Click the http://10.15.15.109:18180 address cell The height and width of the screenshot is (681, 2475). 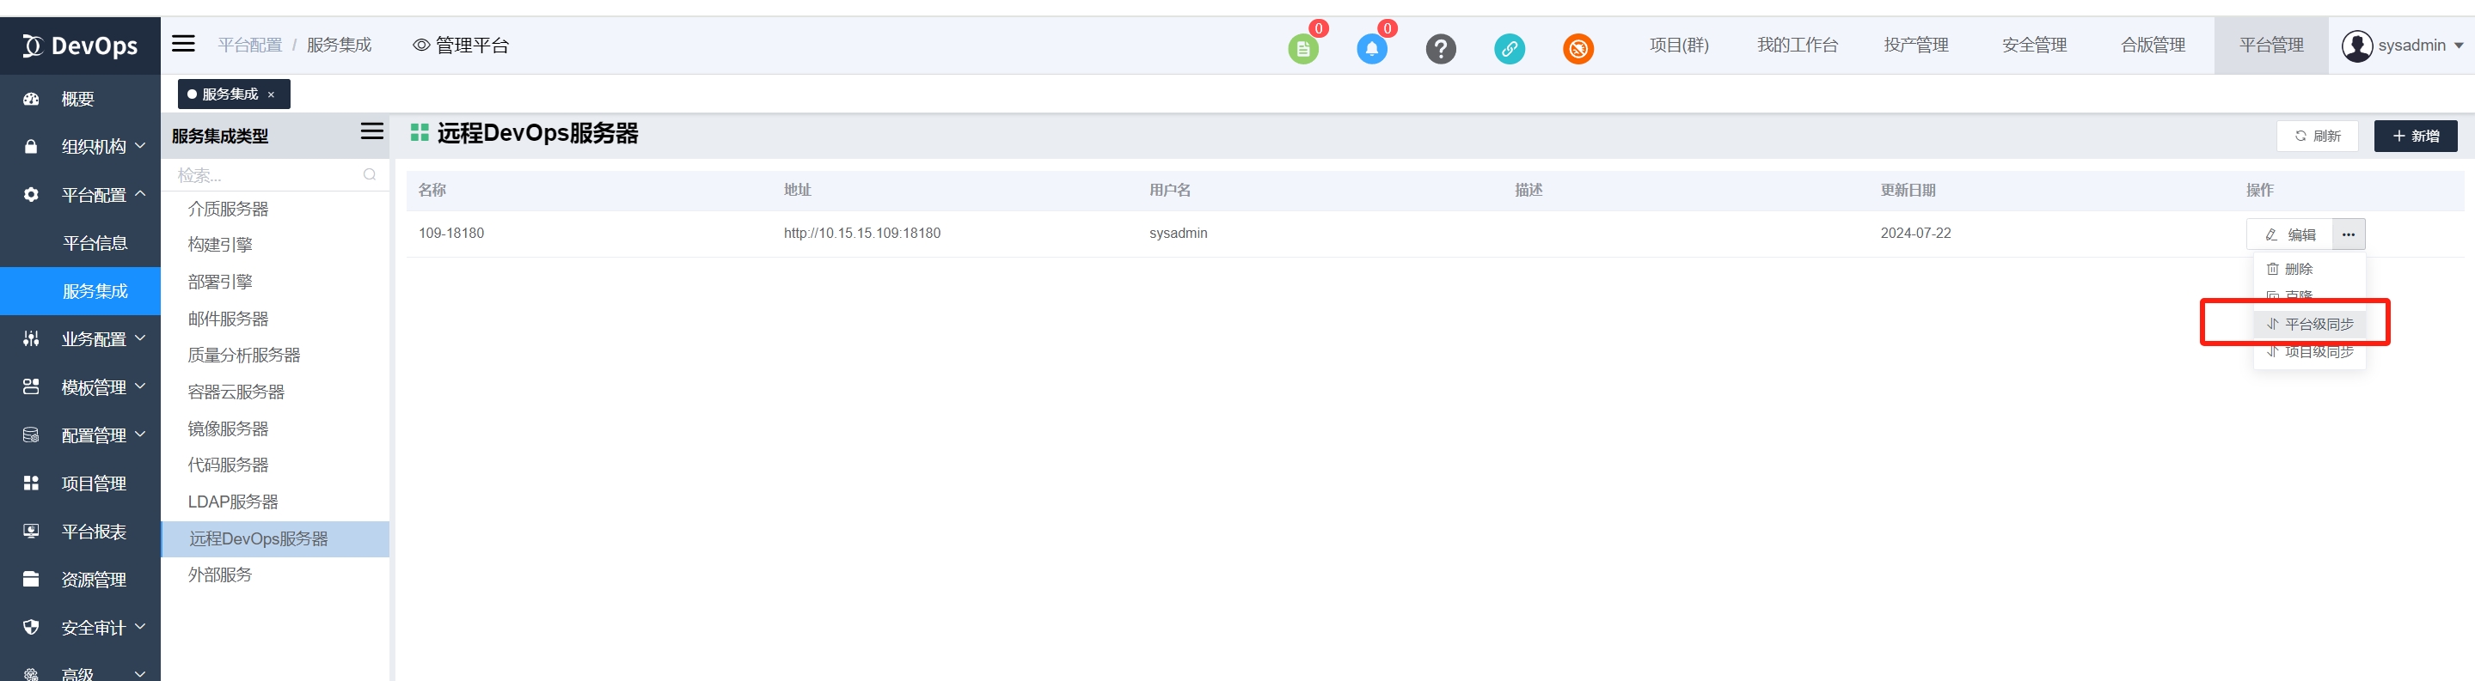[x=862, y=233]
